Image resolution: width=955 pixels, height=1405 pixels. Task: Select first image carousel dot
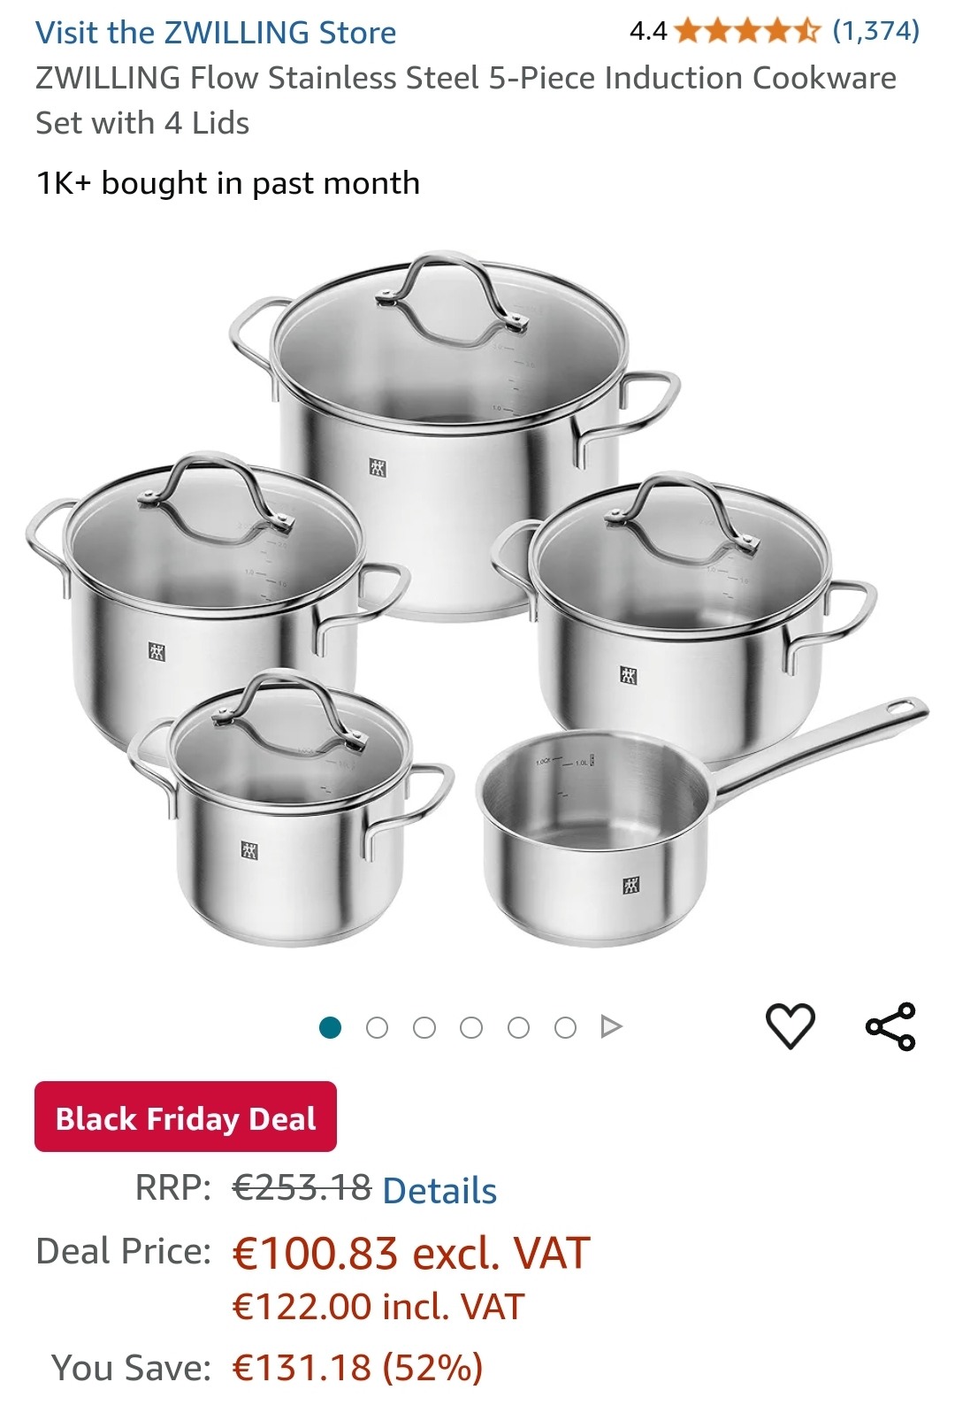(330, 1027)
